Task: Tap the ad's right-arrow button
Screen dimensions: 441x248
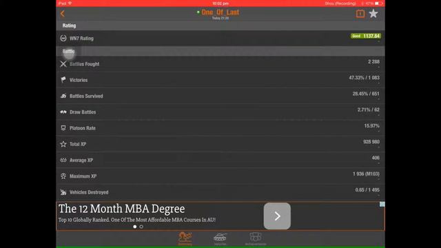Action: tap(277, 216)
